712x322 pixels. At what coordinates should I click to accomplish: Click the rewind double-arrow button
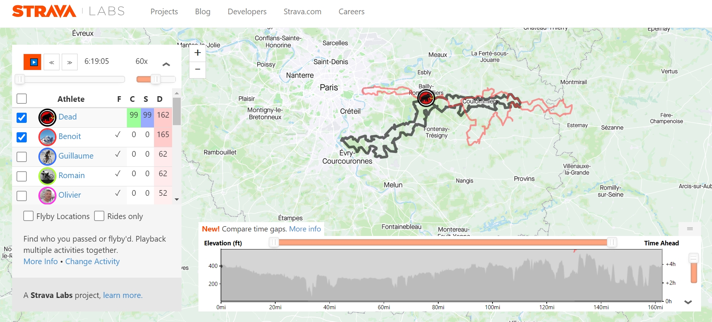[52, 62]
